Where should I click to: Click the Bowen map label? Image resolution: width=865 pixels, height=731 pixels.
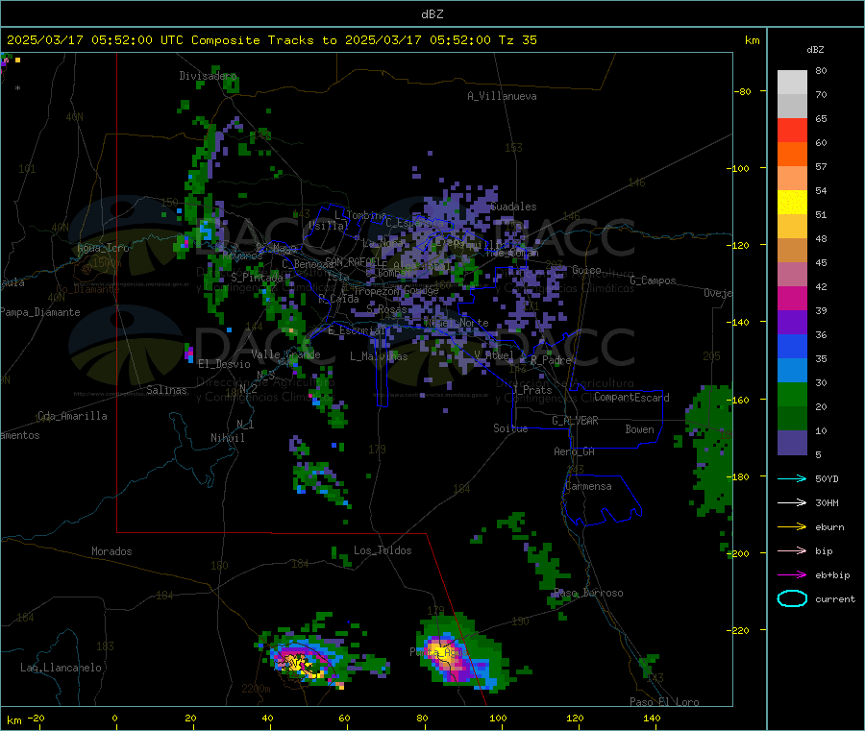pyautogui.click(x=639, y=429)
